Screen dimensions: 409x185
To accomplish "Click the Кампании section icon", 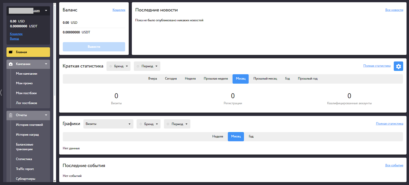I will click(11, 64).
